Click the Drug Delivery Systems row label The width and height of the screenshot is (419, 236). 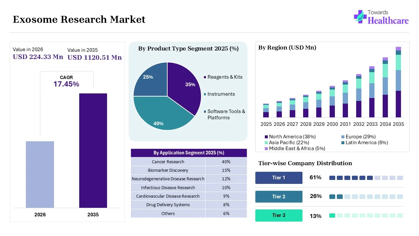168,205
